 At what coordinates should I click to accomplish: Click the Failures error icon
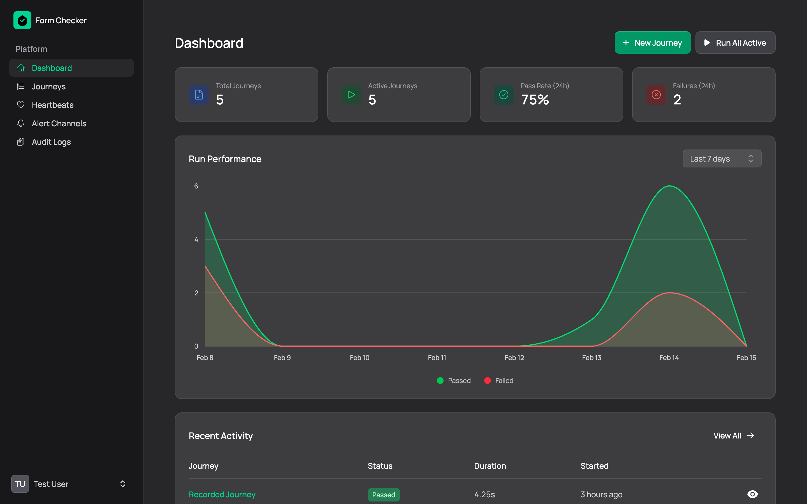[656, 95]
